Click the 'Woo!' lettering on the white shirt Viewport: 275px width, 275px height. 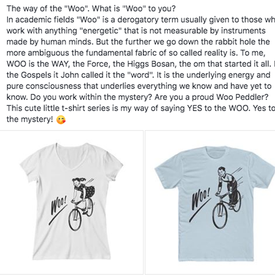[x=58, y=207]
